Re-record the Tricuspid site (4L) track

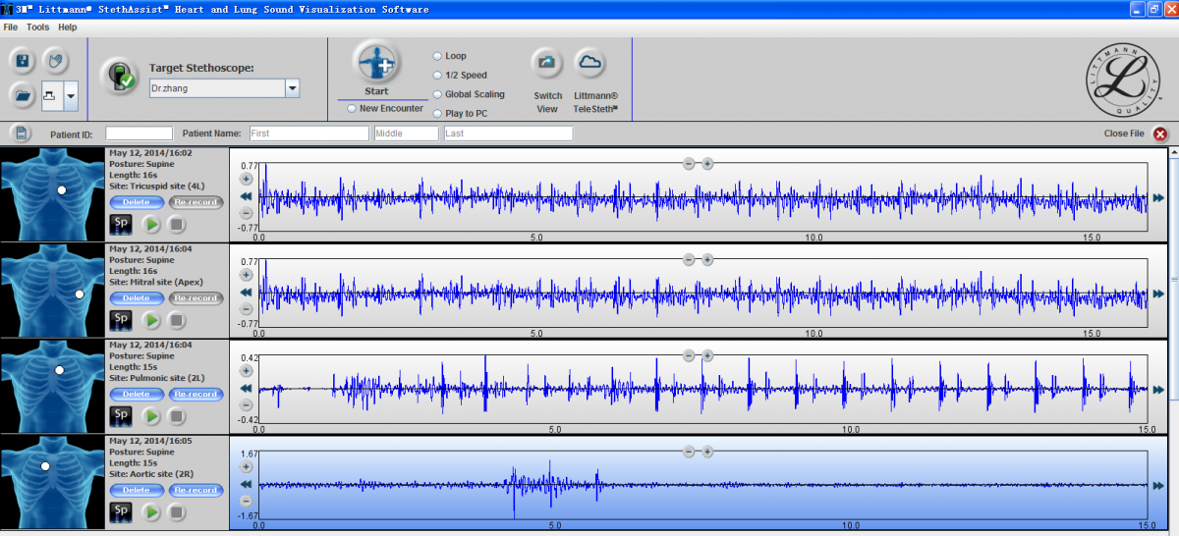(x=196, y=202)
